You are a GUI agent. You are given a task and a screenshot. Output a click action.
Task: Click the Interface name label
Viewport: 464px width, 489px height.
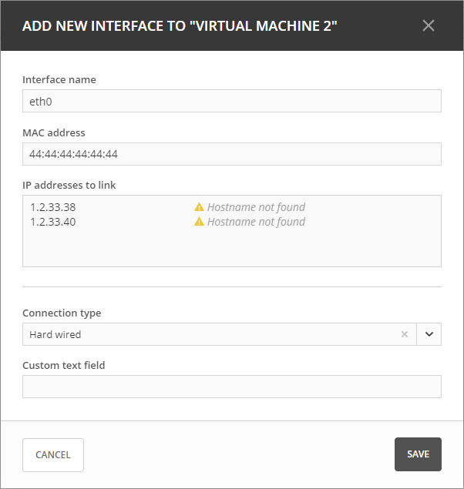[x=59, y=79]
